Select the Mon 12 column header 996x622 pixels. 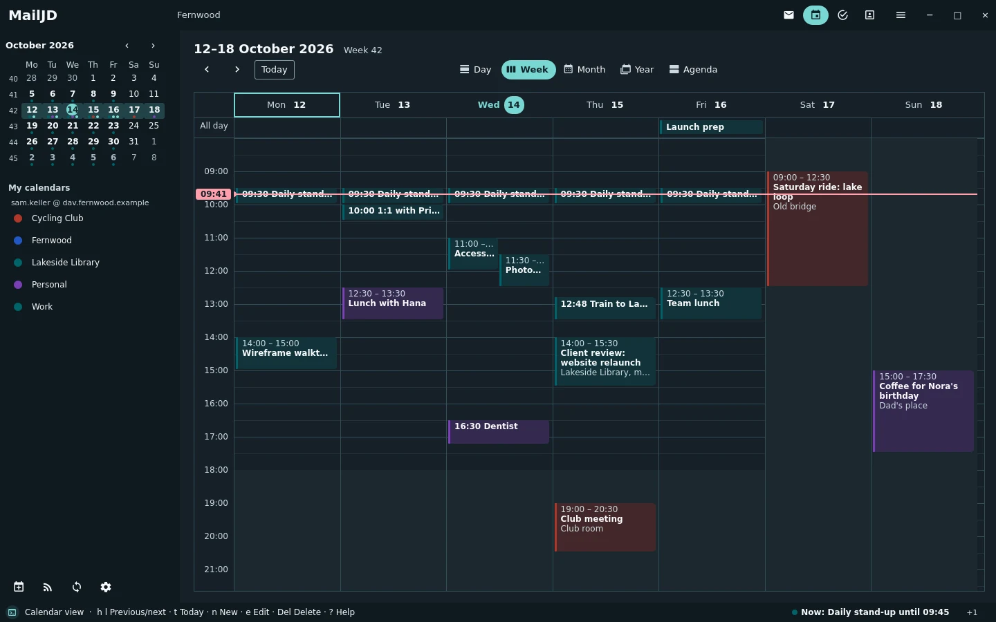(287, 105)
